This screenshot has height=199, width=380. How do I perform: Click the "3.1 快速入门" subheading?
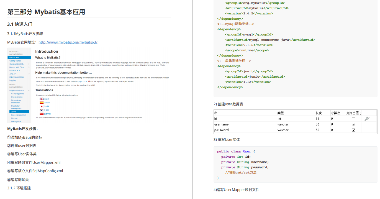(x=20, y=24)
